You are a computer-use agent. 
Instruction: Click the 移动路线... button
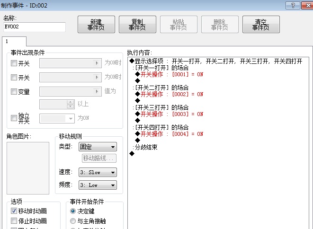tap(99, 159)
